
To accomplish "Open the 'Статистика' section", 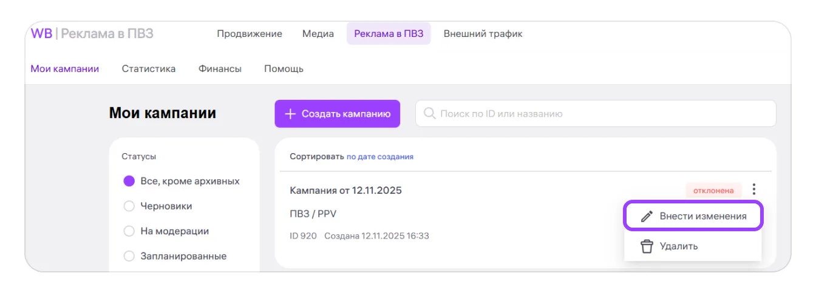I will pos(149,69).
